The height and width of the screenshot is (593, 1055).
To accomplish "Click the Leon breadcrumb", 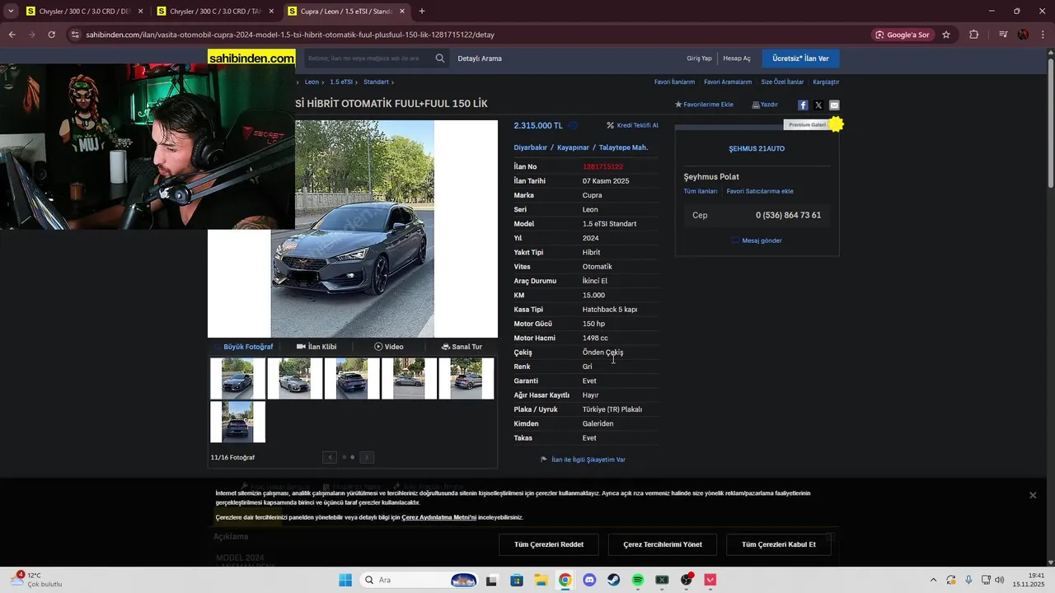I will [312, 82].
